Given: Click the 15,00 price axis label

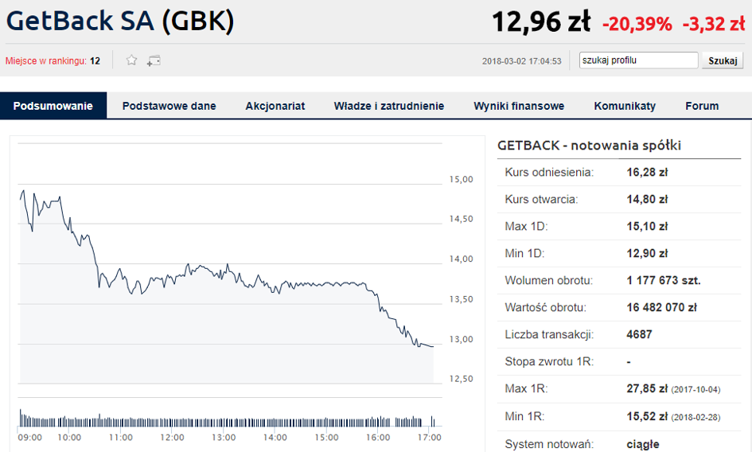Looking at the screenshot, I should click(461, 180).
